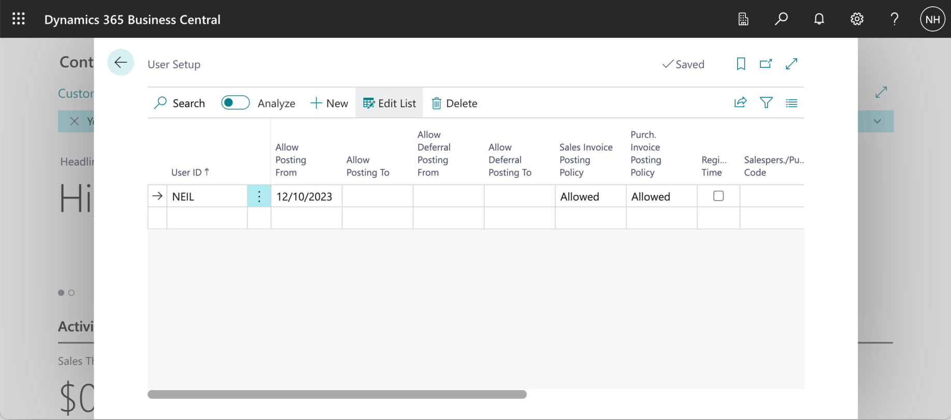The height and width of the screenshot is (420, 951).
Task: Edit the 12/10/2023 Allow Posting From date
Action: coord(306,196)
